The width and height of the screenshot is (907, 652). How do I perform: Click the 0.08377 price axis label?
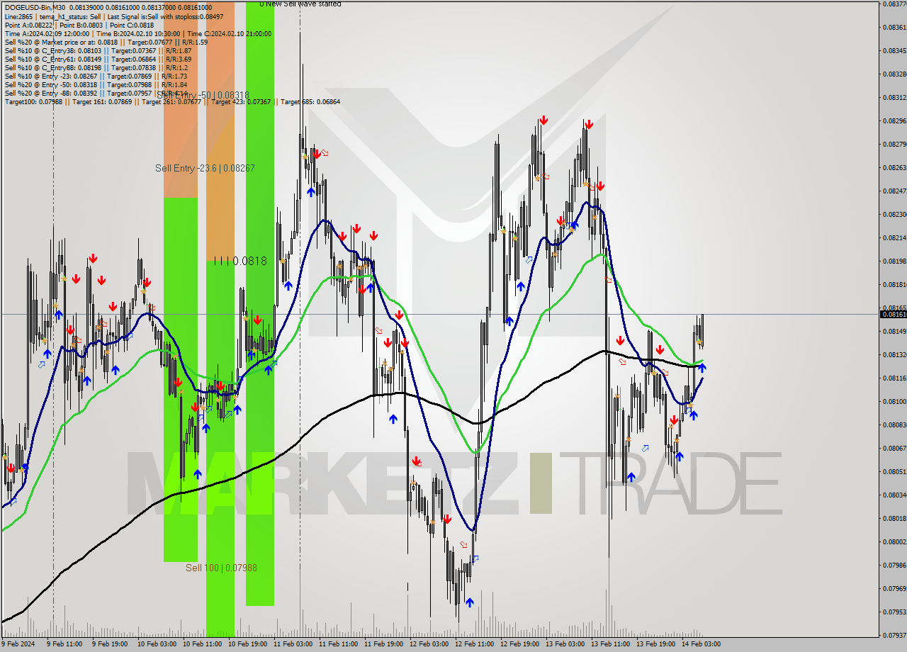[896, 4]
